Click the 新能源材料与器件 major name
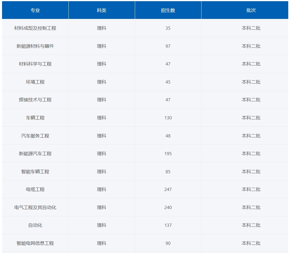 coord(35,46)
